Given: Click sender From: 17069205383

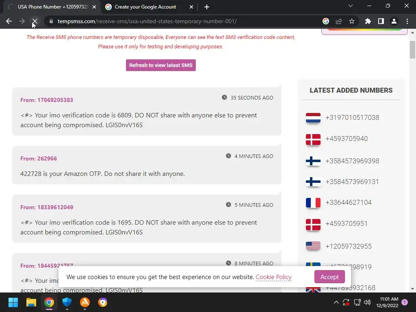Looking at the screenshot, I should tap(47, 100).
